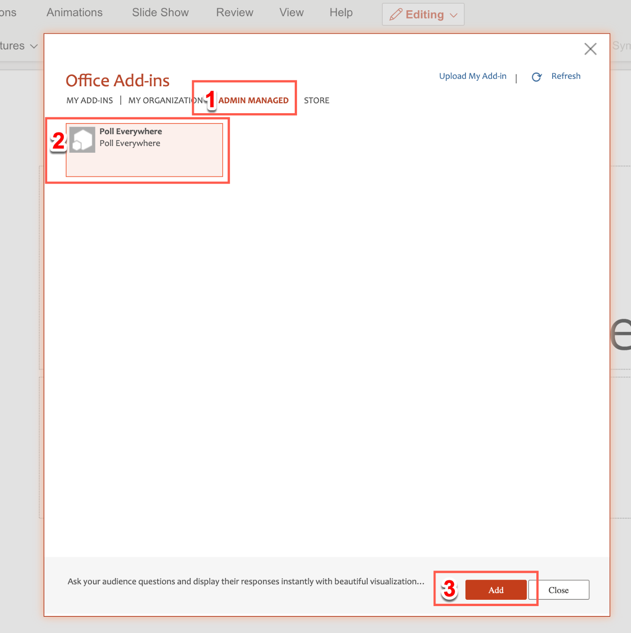
Task: Click the Close button beside Add
Action: pyautogui.click(x=559, y=590)
